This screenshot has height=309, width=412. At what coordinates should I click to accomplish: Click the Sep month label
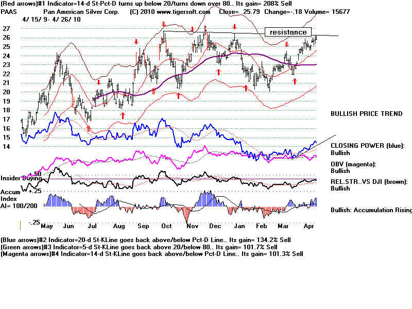pos(143,226)
